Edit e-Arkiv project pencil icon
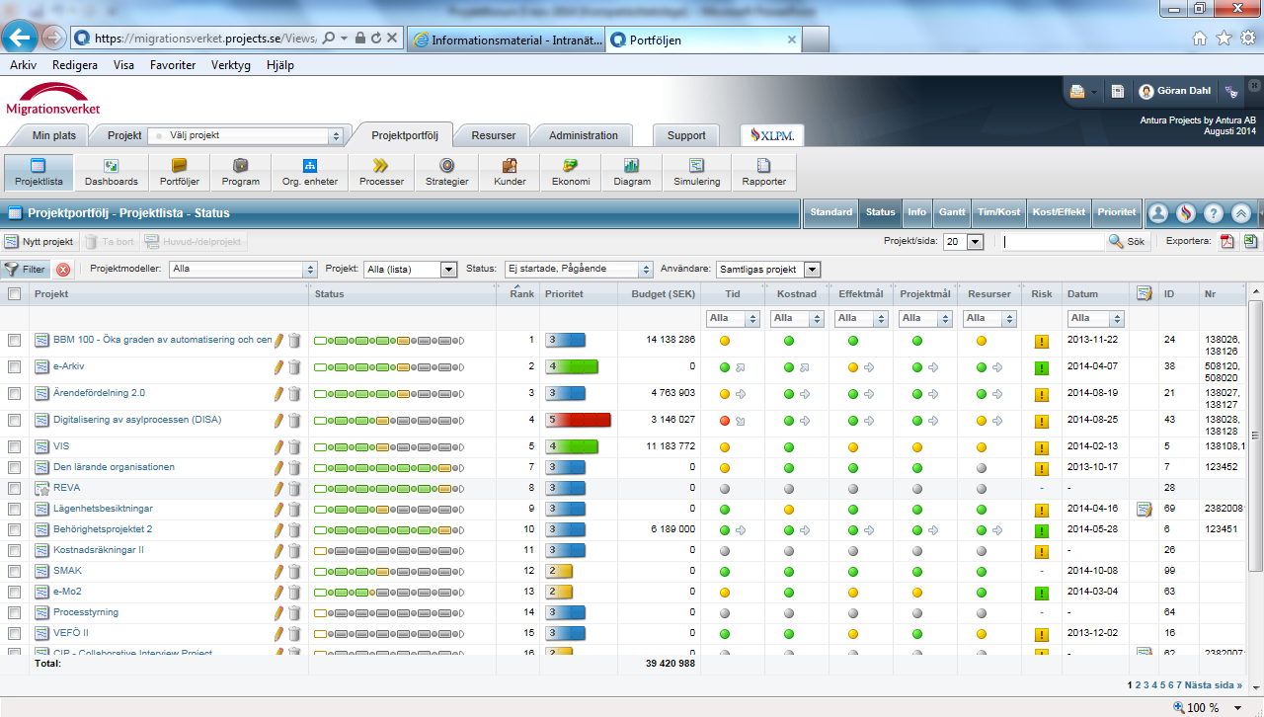Image resolution: width=1264 pixels, height=717 pixels. [x=278, y=366]
